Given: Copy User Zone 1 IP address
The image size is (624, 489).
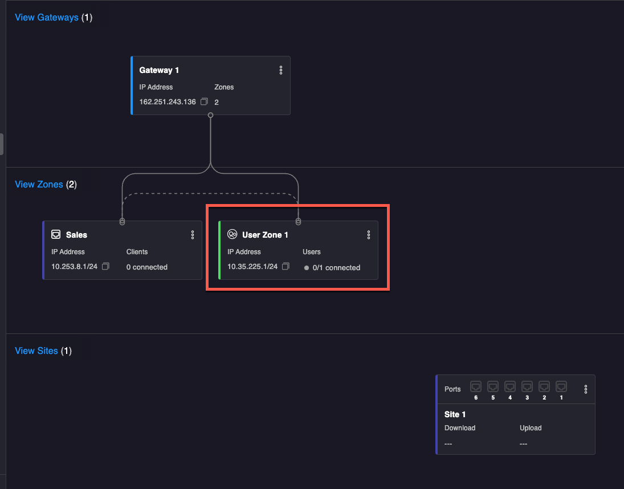Looking at the screenshot, I should pos(286,267).
